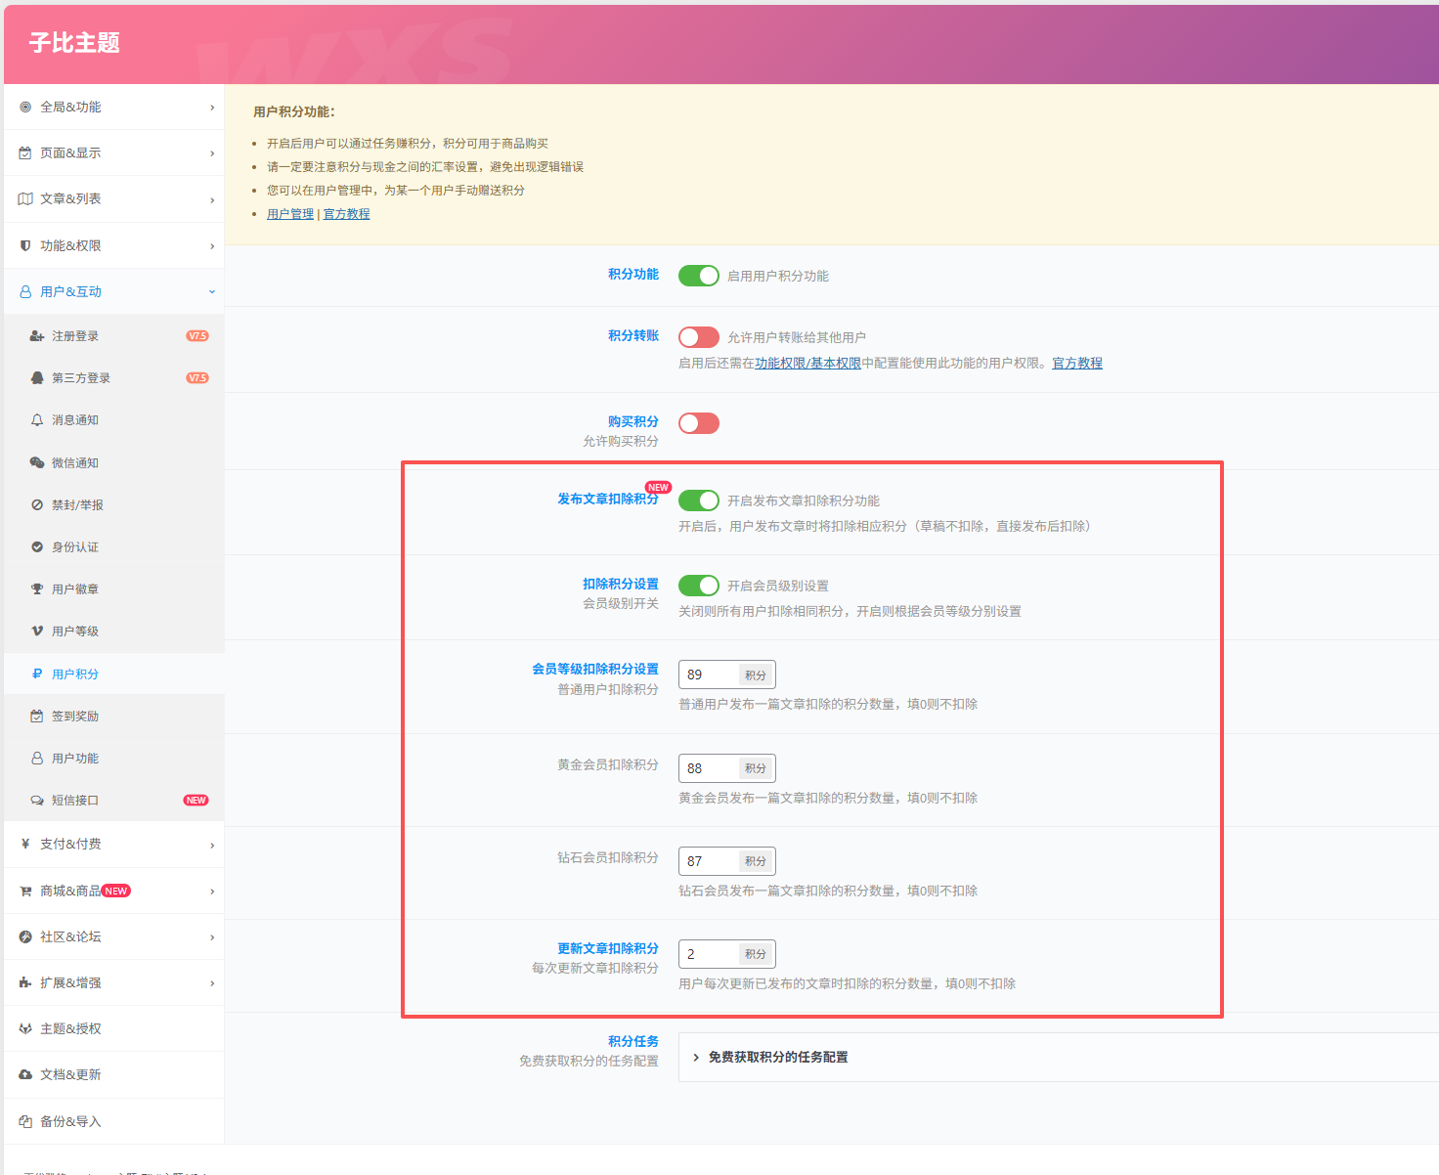Turn off the 发布文章扣除积分 toggle
The width and height of the screenshot is (1439, 1175).
click(698, 500)
